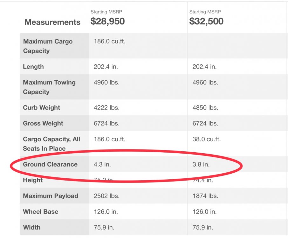Click the Ground Clearance row label

50,164
